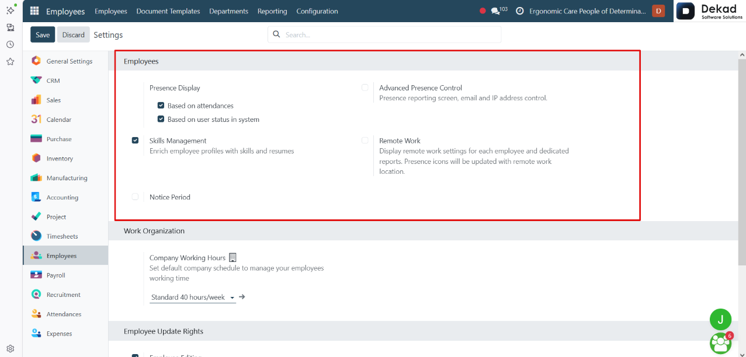Image resolution: width=746 pixels, height=357 pixels.
Task: Click the company building icon beside Working Hours
Action: click(233, 257)
